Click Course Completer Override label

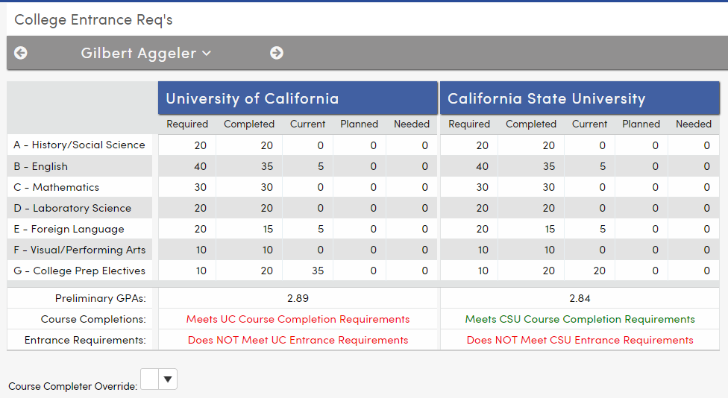point(73,386)
